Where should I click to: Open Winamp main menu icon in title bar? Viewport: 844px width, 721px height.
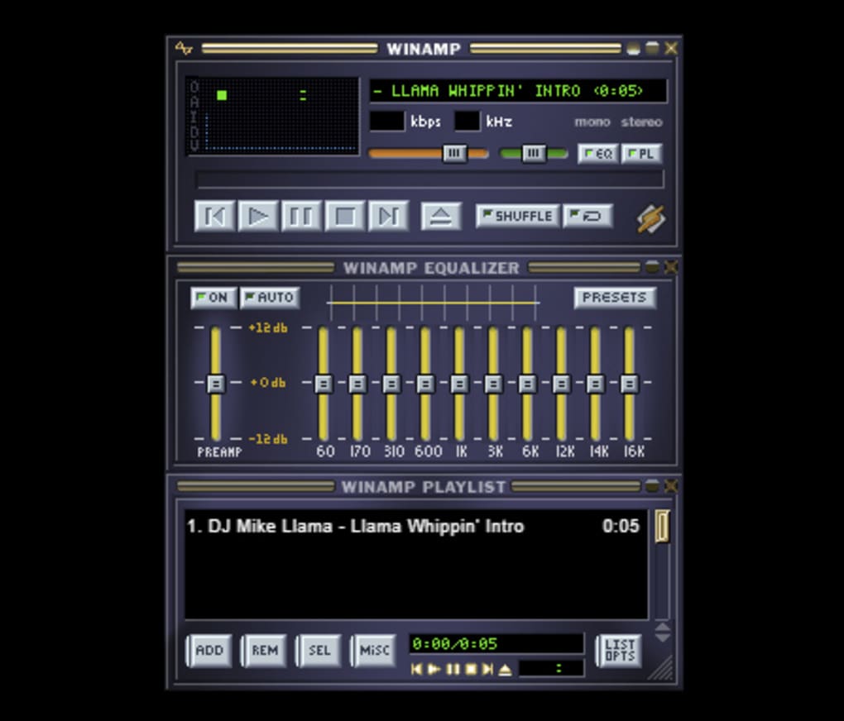point(184,49)
